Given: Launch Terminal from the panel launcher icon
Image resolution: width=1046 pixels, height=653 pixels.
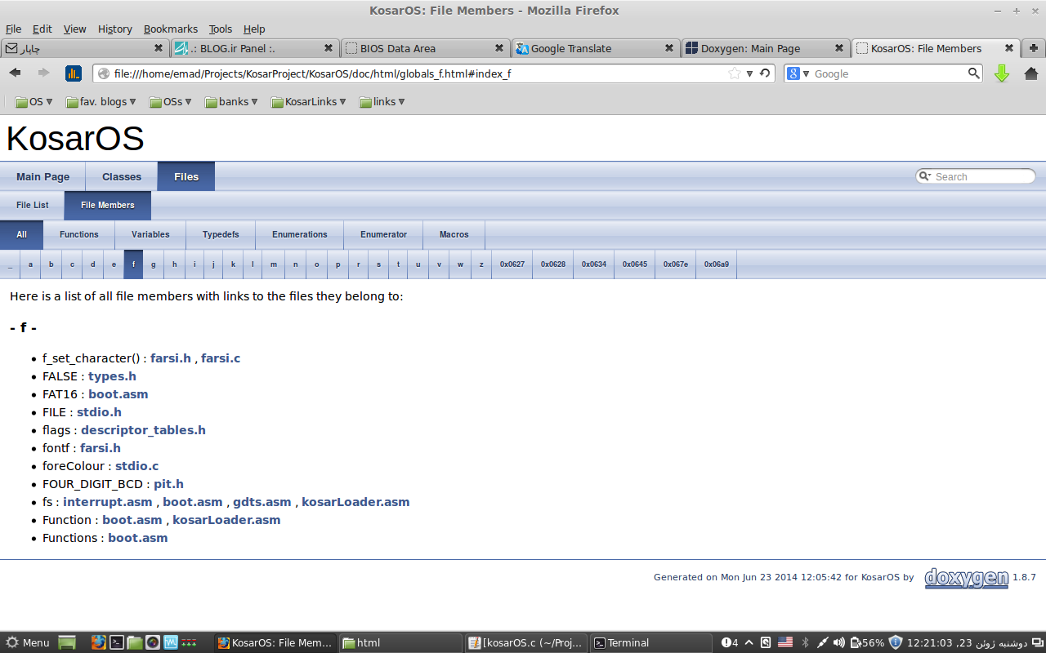Looking at the screenshot, I should pos(117,642).
